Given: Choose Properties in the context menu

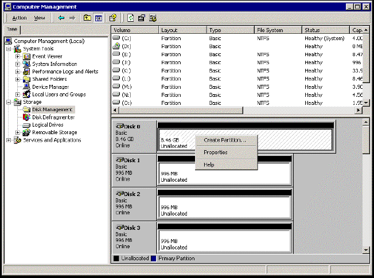Looking at the screenshot, I should 216,152.
